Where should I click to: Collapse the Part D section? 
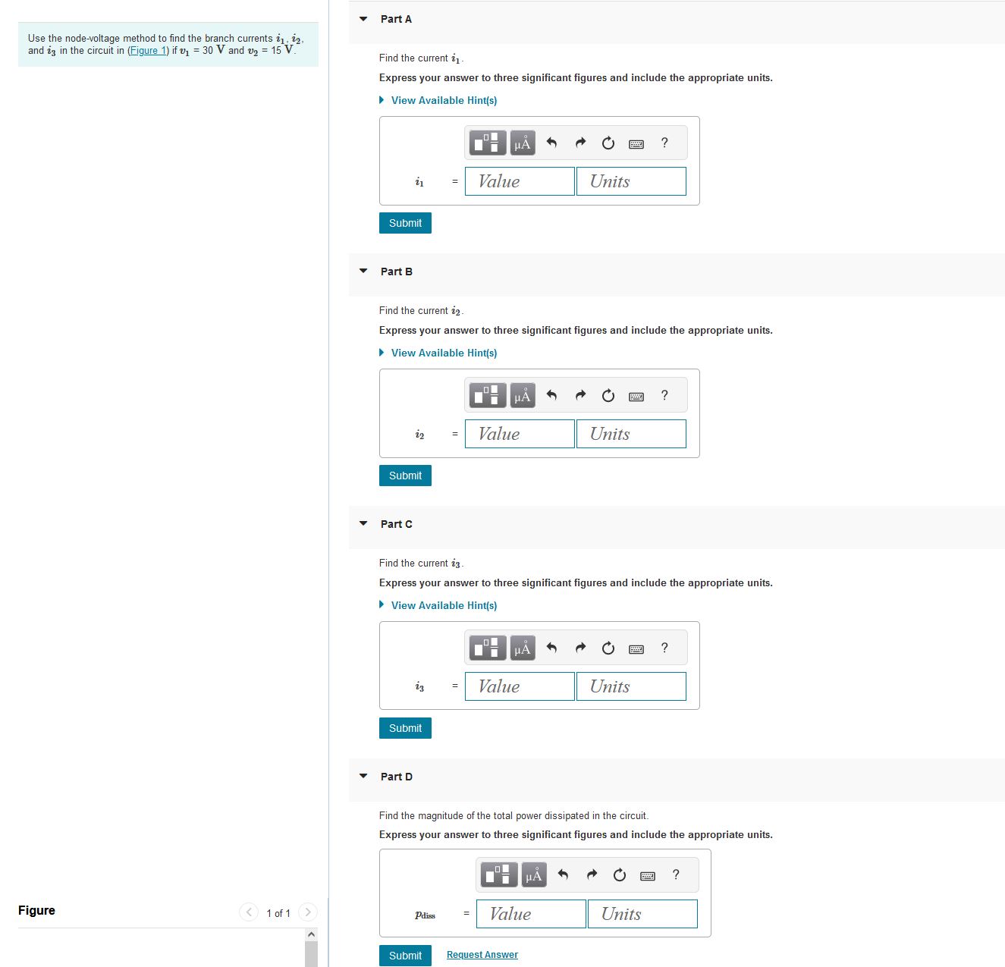click(x=362, y=777)
